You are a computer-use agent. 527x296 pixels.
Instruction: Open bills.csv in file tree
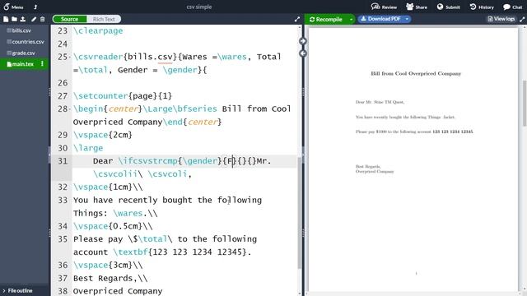coord(21,30)
